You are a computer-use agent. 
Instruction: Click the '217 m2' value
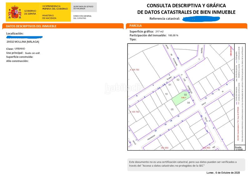click(x=159, y=32)
